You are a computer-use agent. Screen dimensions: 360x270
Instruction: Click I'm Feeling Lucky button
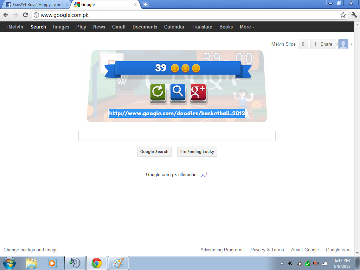click(197, 152)
